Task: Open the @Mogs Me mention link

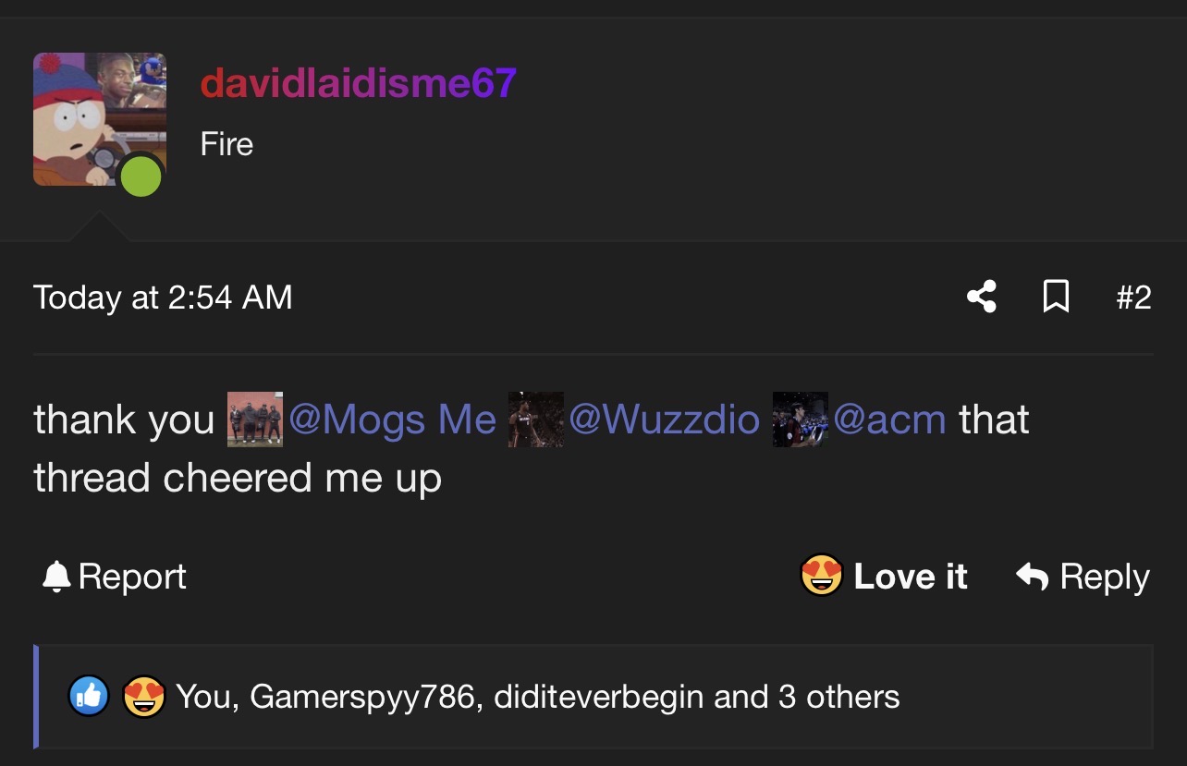Action: click(x=392, y=419)
